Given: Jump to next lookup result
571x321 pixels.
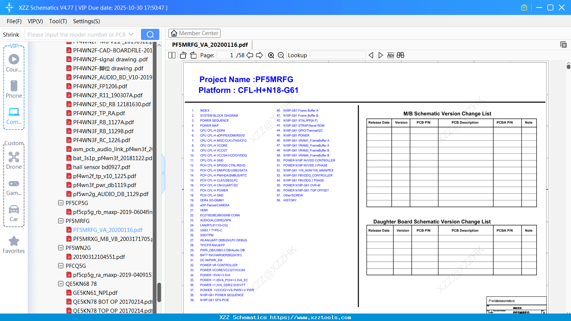Looking at the screenshot, I should pyautogui.click(x=381, y=55).
